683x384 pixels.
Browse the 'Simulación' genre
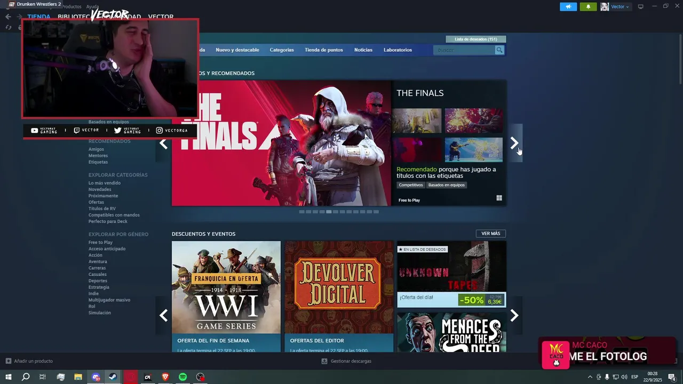(x=100, y=313)
